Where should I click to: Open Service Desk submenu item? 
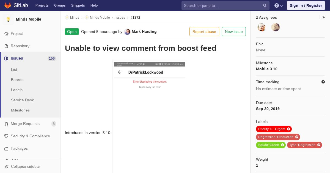click(x=22, y=100)
